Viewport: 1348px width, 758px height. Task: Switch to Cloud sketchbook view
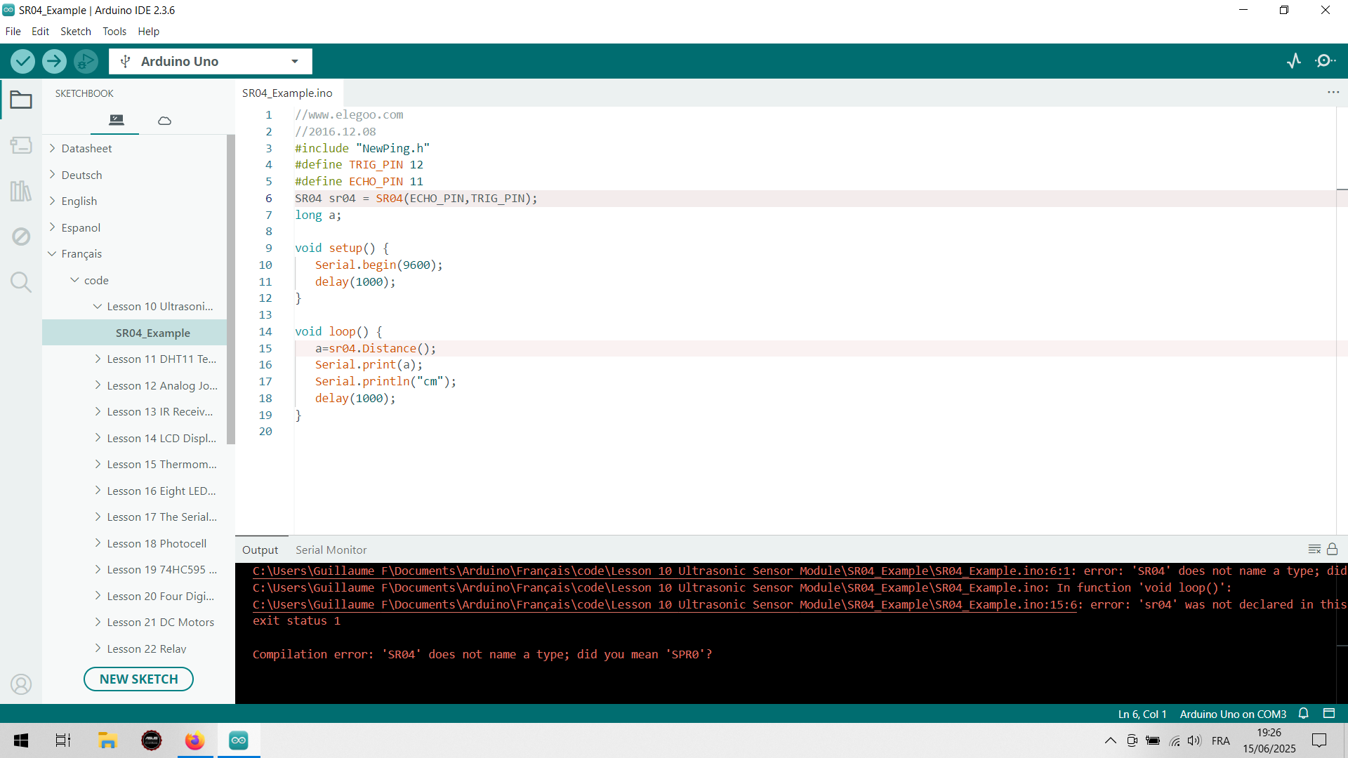(x=164, y=121)
